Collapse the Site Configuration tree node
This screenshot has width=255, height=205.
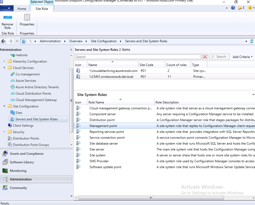pyautogui.click(x=4, y=106)
